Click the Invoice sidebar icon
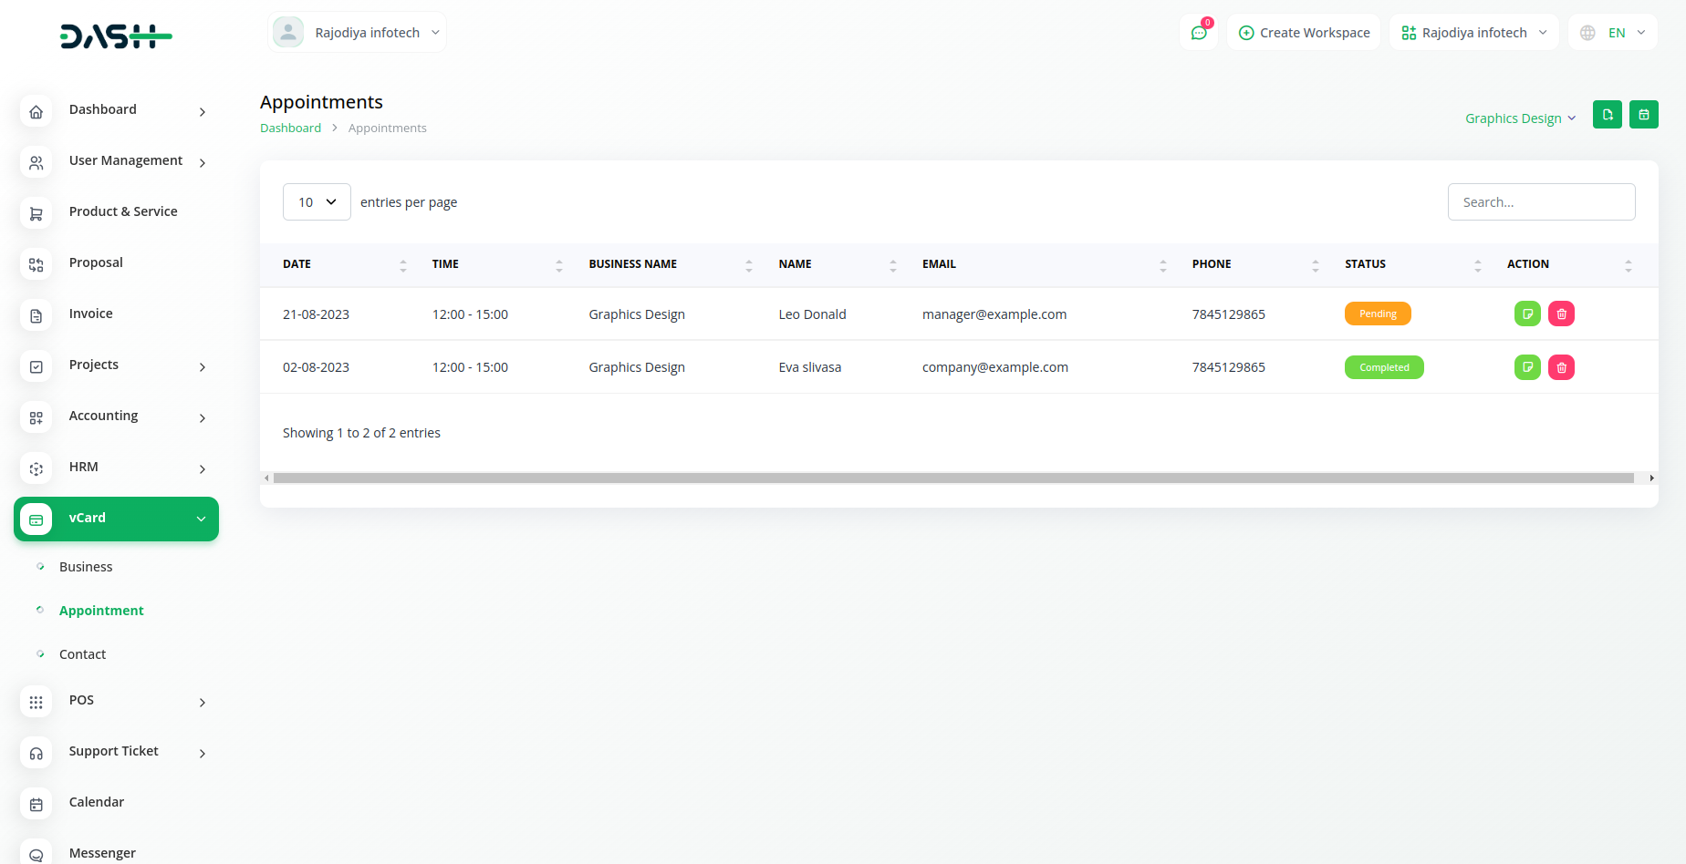The height and width of the screenshot is (864, 1686). click(36, 315)
